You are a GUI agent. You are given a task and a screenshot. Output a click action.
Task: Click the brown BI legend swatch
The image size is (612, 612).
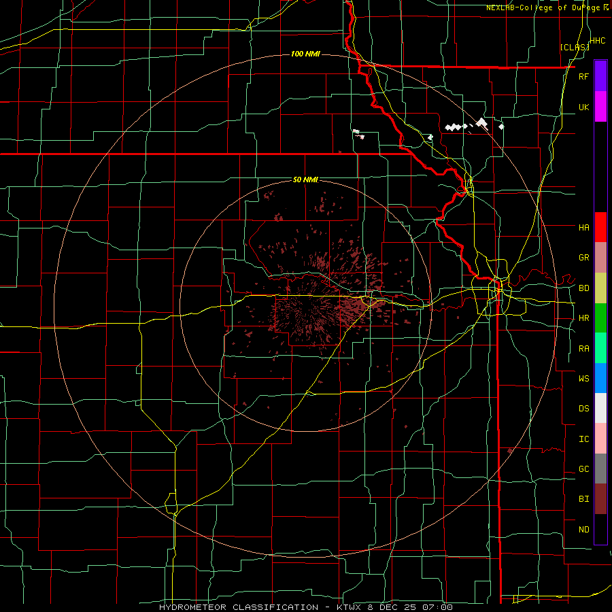click(600, 499)
